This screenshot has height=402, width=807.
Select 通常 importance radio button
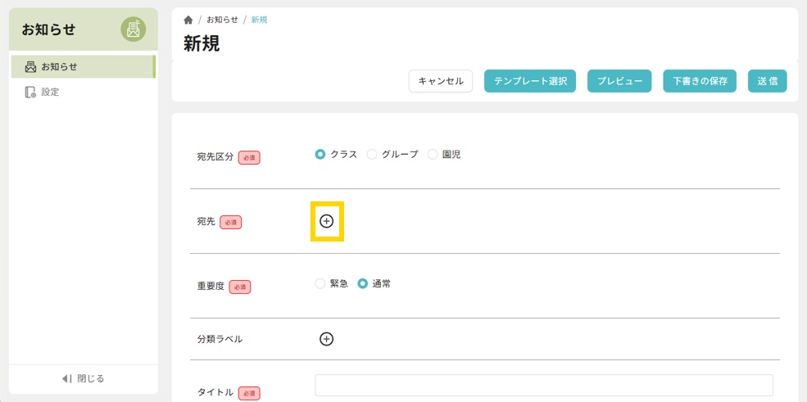(363, 284)
